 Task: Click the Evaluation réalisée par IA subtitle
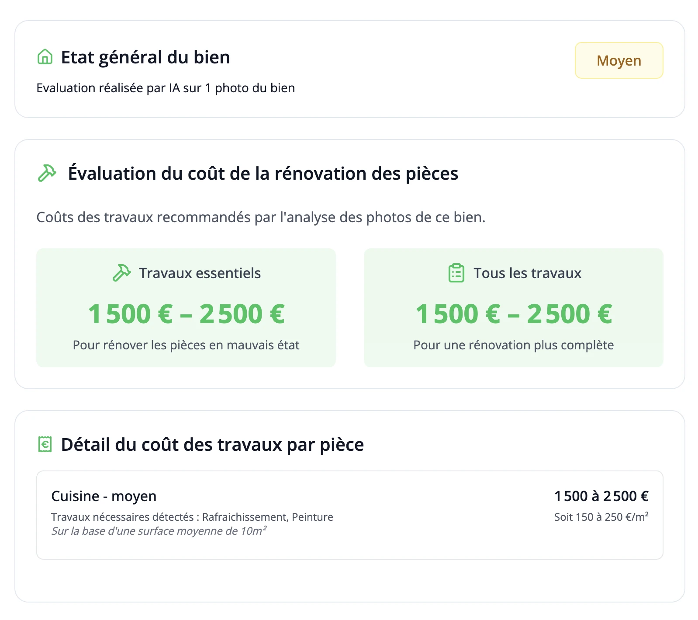[166, 88]
